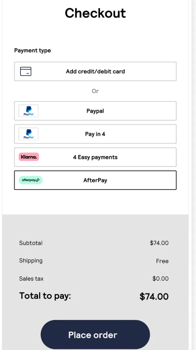196x350 pixels.
Task: Choose Add credit/debit card payment
Action: 95,71
